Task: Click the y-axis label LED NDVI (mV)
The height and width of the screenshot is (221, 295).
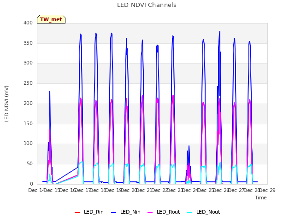Action: click(6, 104)
